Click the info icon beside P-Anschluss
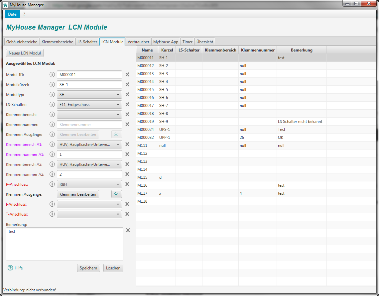This screenshot has height=296, width=379. point(52,184)
